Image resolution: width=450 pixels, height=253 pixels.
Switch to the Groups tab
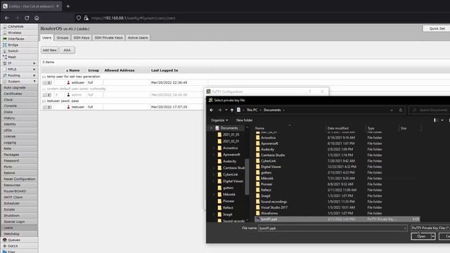[x=63, y=37]
